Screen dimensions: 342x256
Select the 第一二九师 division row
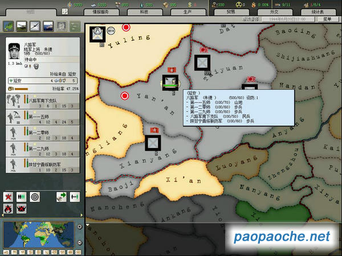pos(43,149)
